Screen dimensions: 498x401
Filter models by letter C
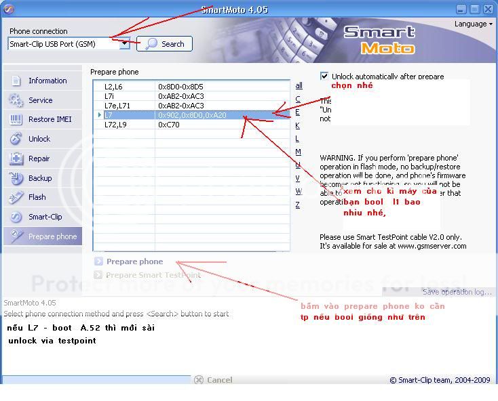pyautogui.click(x=298, y=99)
